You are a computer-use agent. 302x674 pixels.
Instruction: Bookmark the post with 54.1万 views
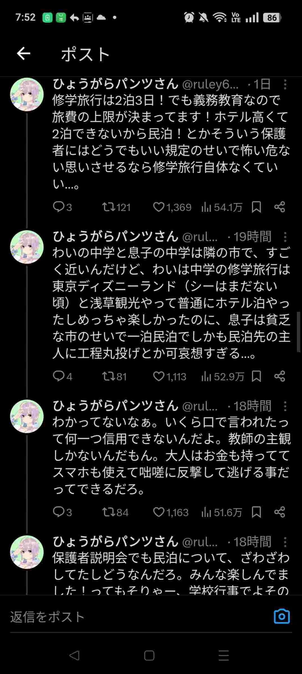click(x=256, y=207)
